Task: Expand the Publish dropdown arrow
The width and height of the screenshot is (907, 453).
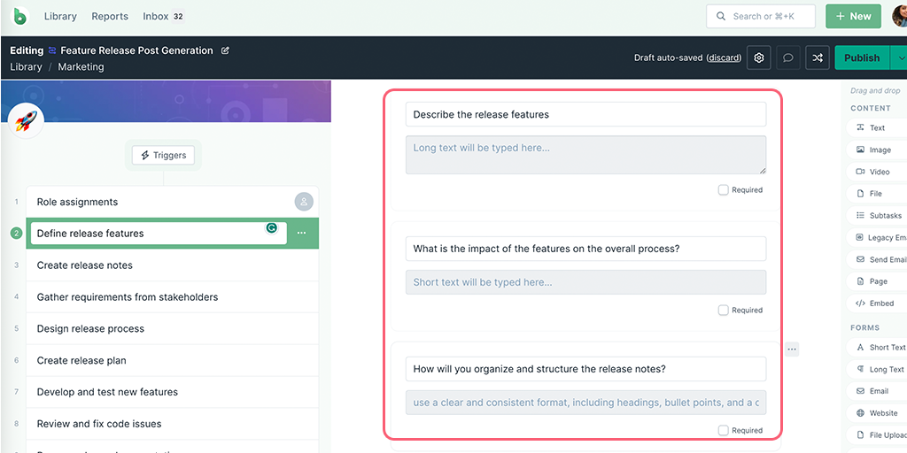Action: click(900, 58)
